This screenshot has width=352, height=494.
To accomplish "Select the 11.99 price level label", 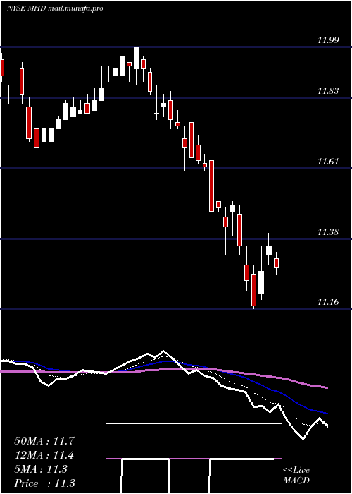I will (328, 40).
